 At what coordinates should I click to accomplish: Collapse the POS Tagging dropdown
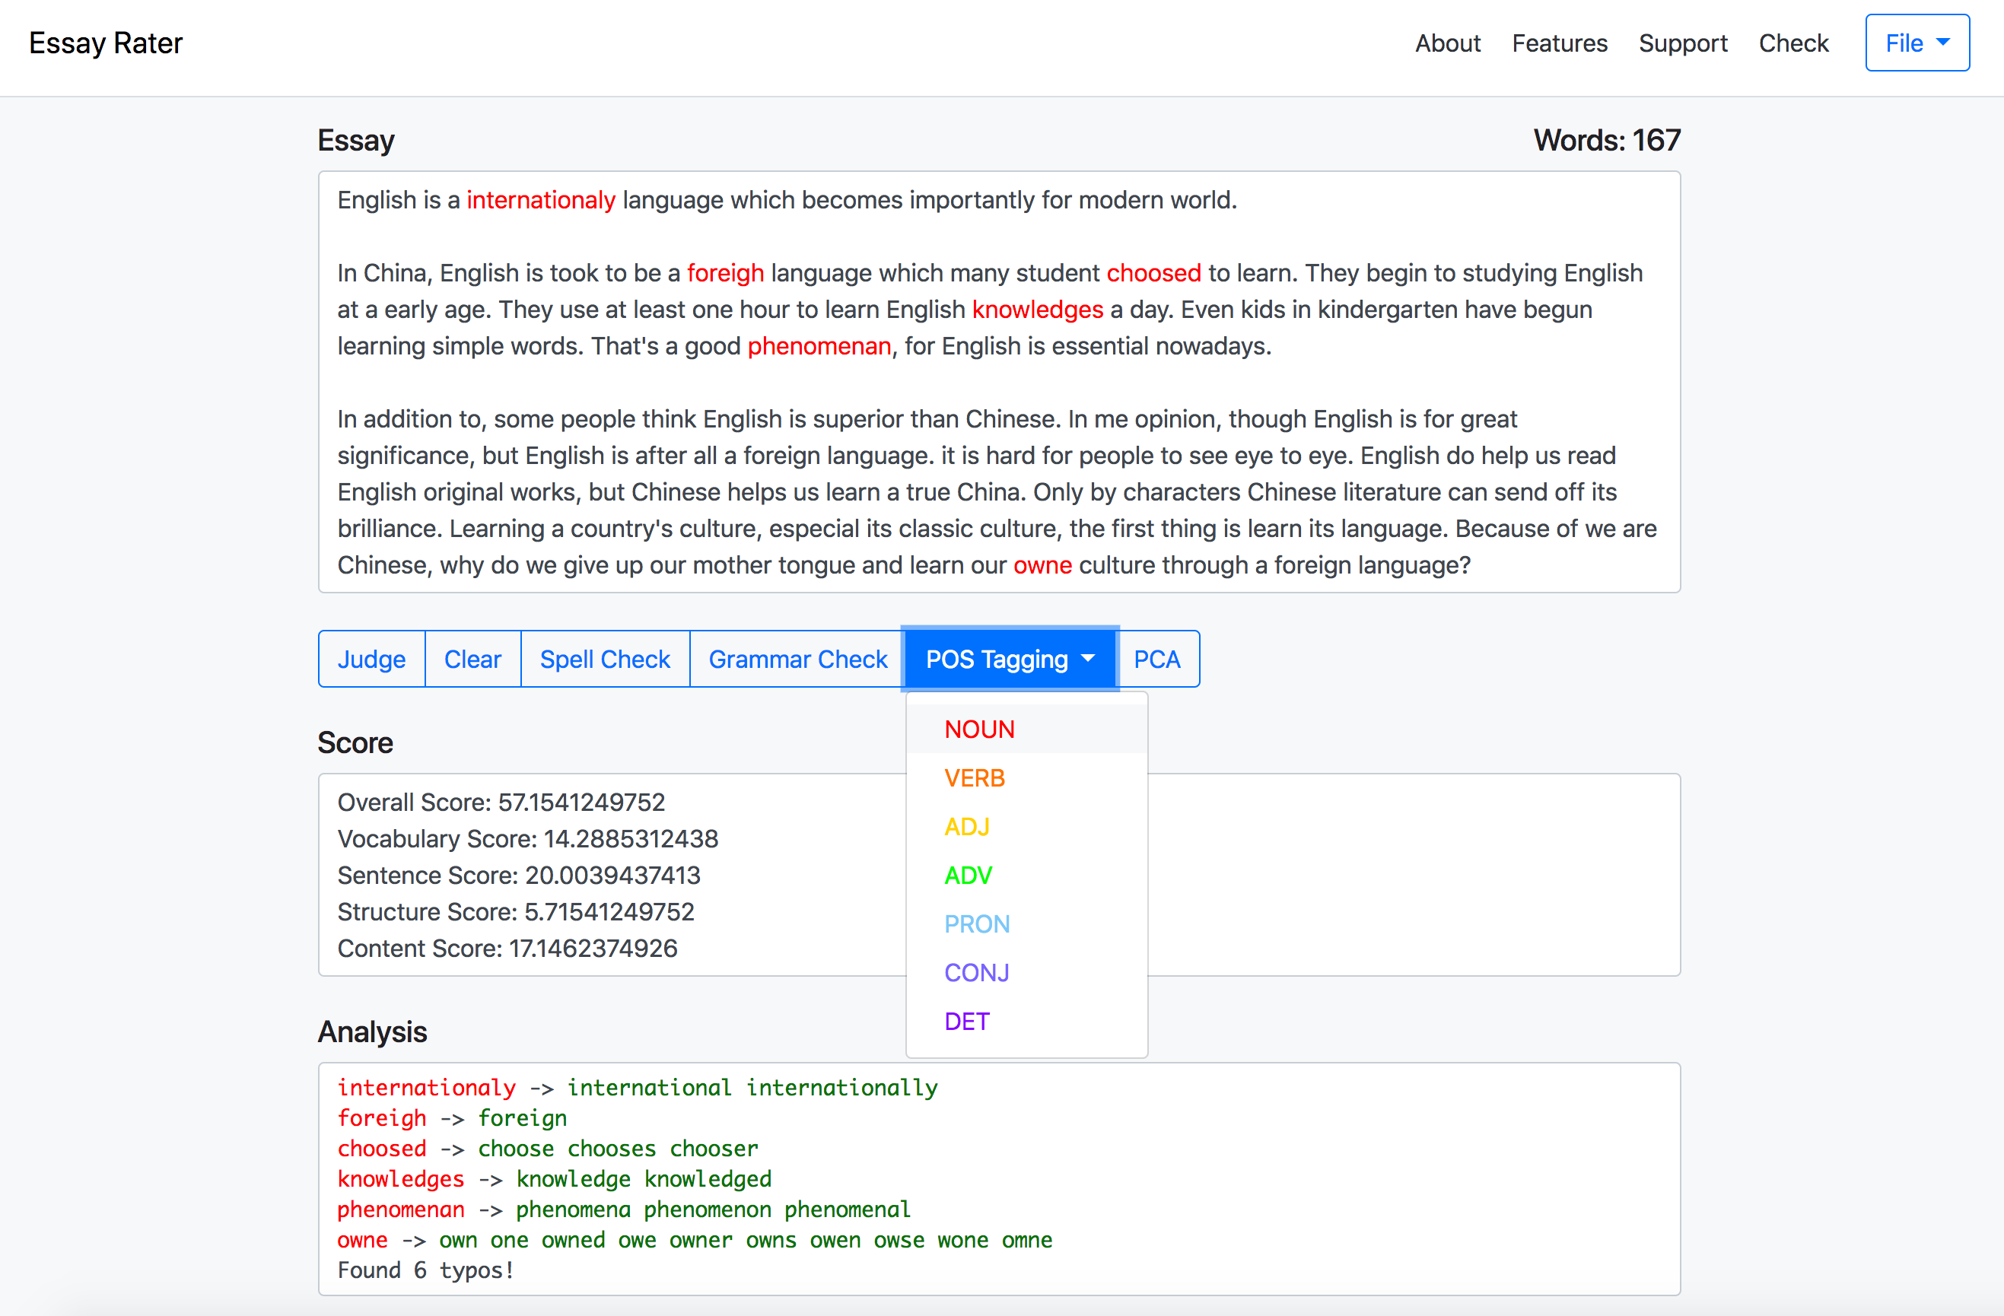(1009, 660)
